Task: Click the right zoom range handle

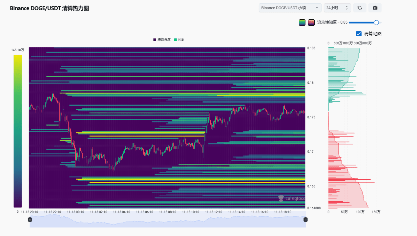Action: click(305, 220)
